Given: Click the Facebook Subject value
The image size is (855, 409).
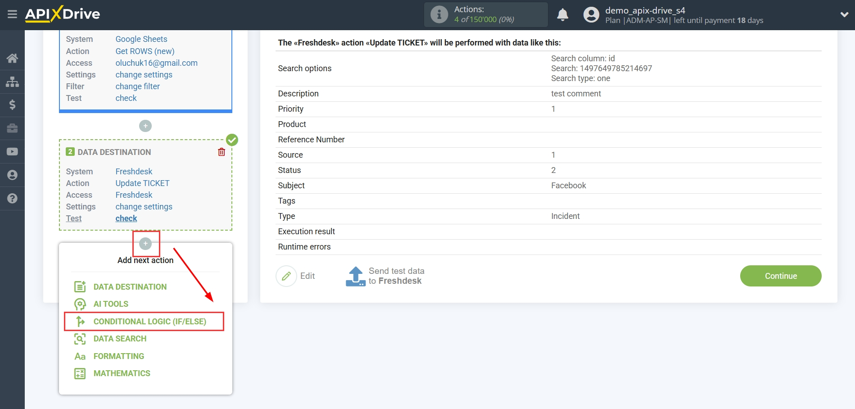Looking at the screenshot, I should coord(569,186).
